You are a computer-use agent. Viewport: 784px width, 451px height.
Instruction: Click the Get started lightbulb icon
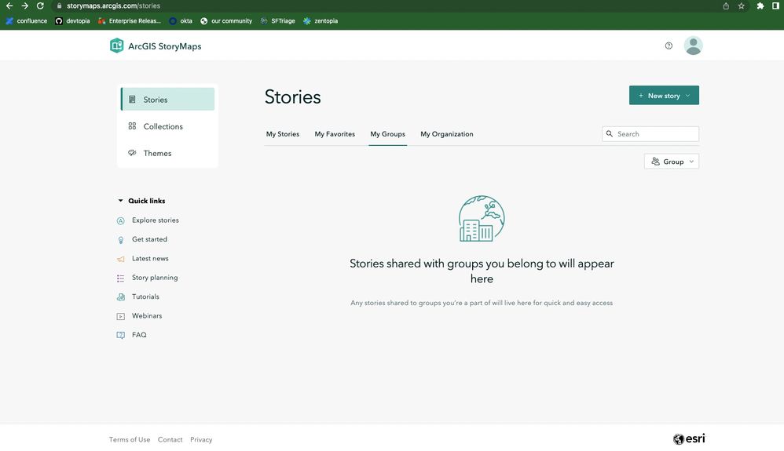(x=120, y=240)
